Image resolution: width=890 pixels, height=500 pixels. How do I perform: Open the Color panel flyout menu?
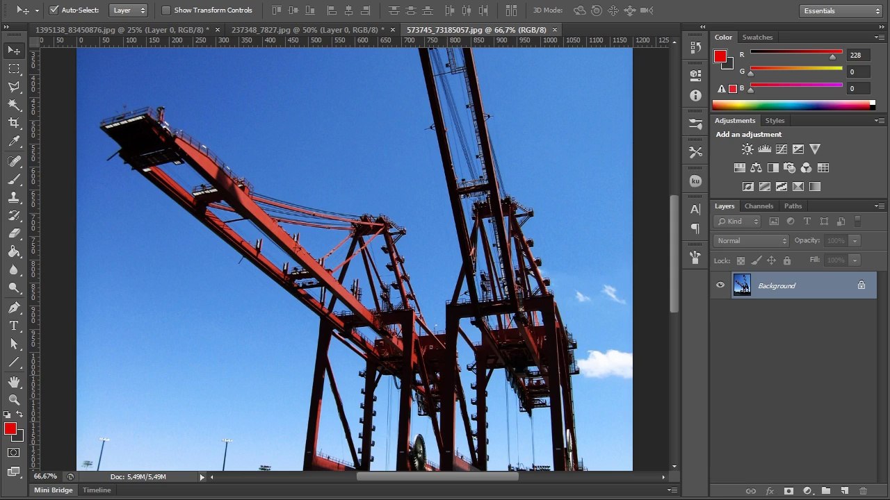[x=880, y=37]
